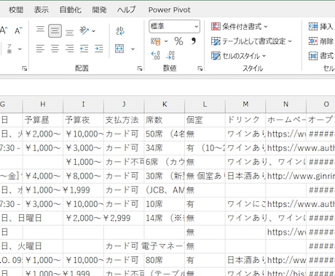Decrease indent

point(84,49)
